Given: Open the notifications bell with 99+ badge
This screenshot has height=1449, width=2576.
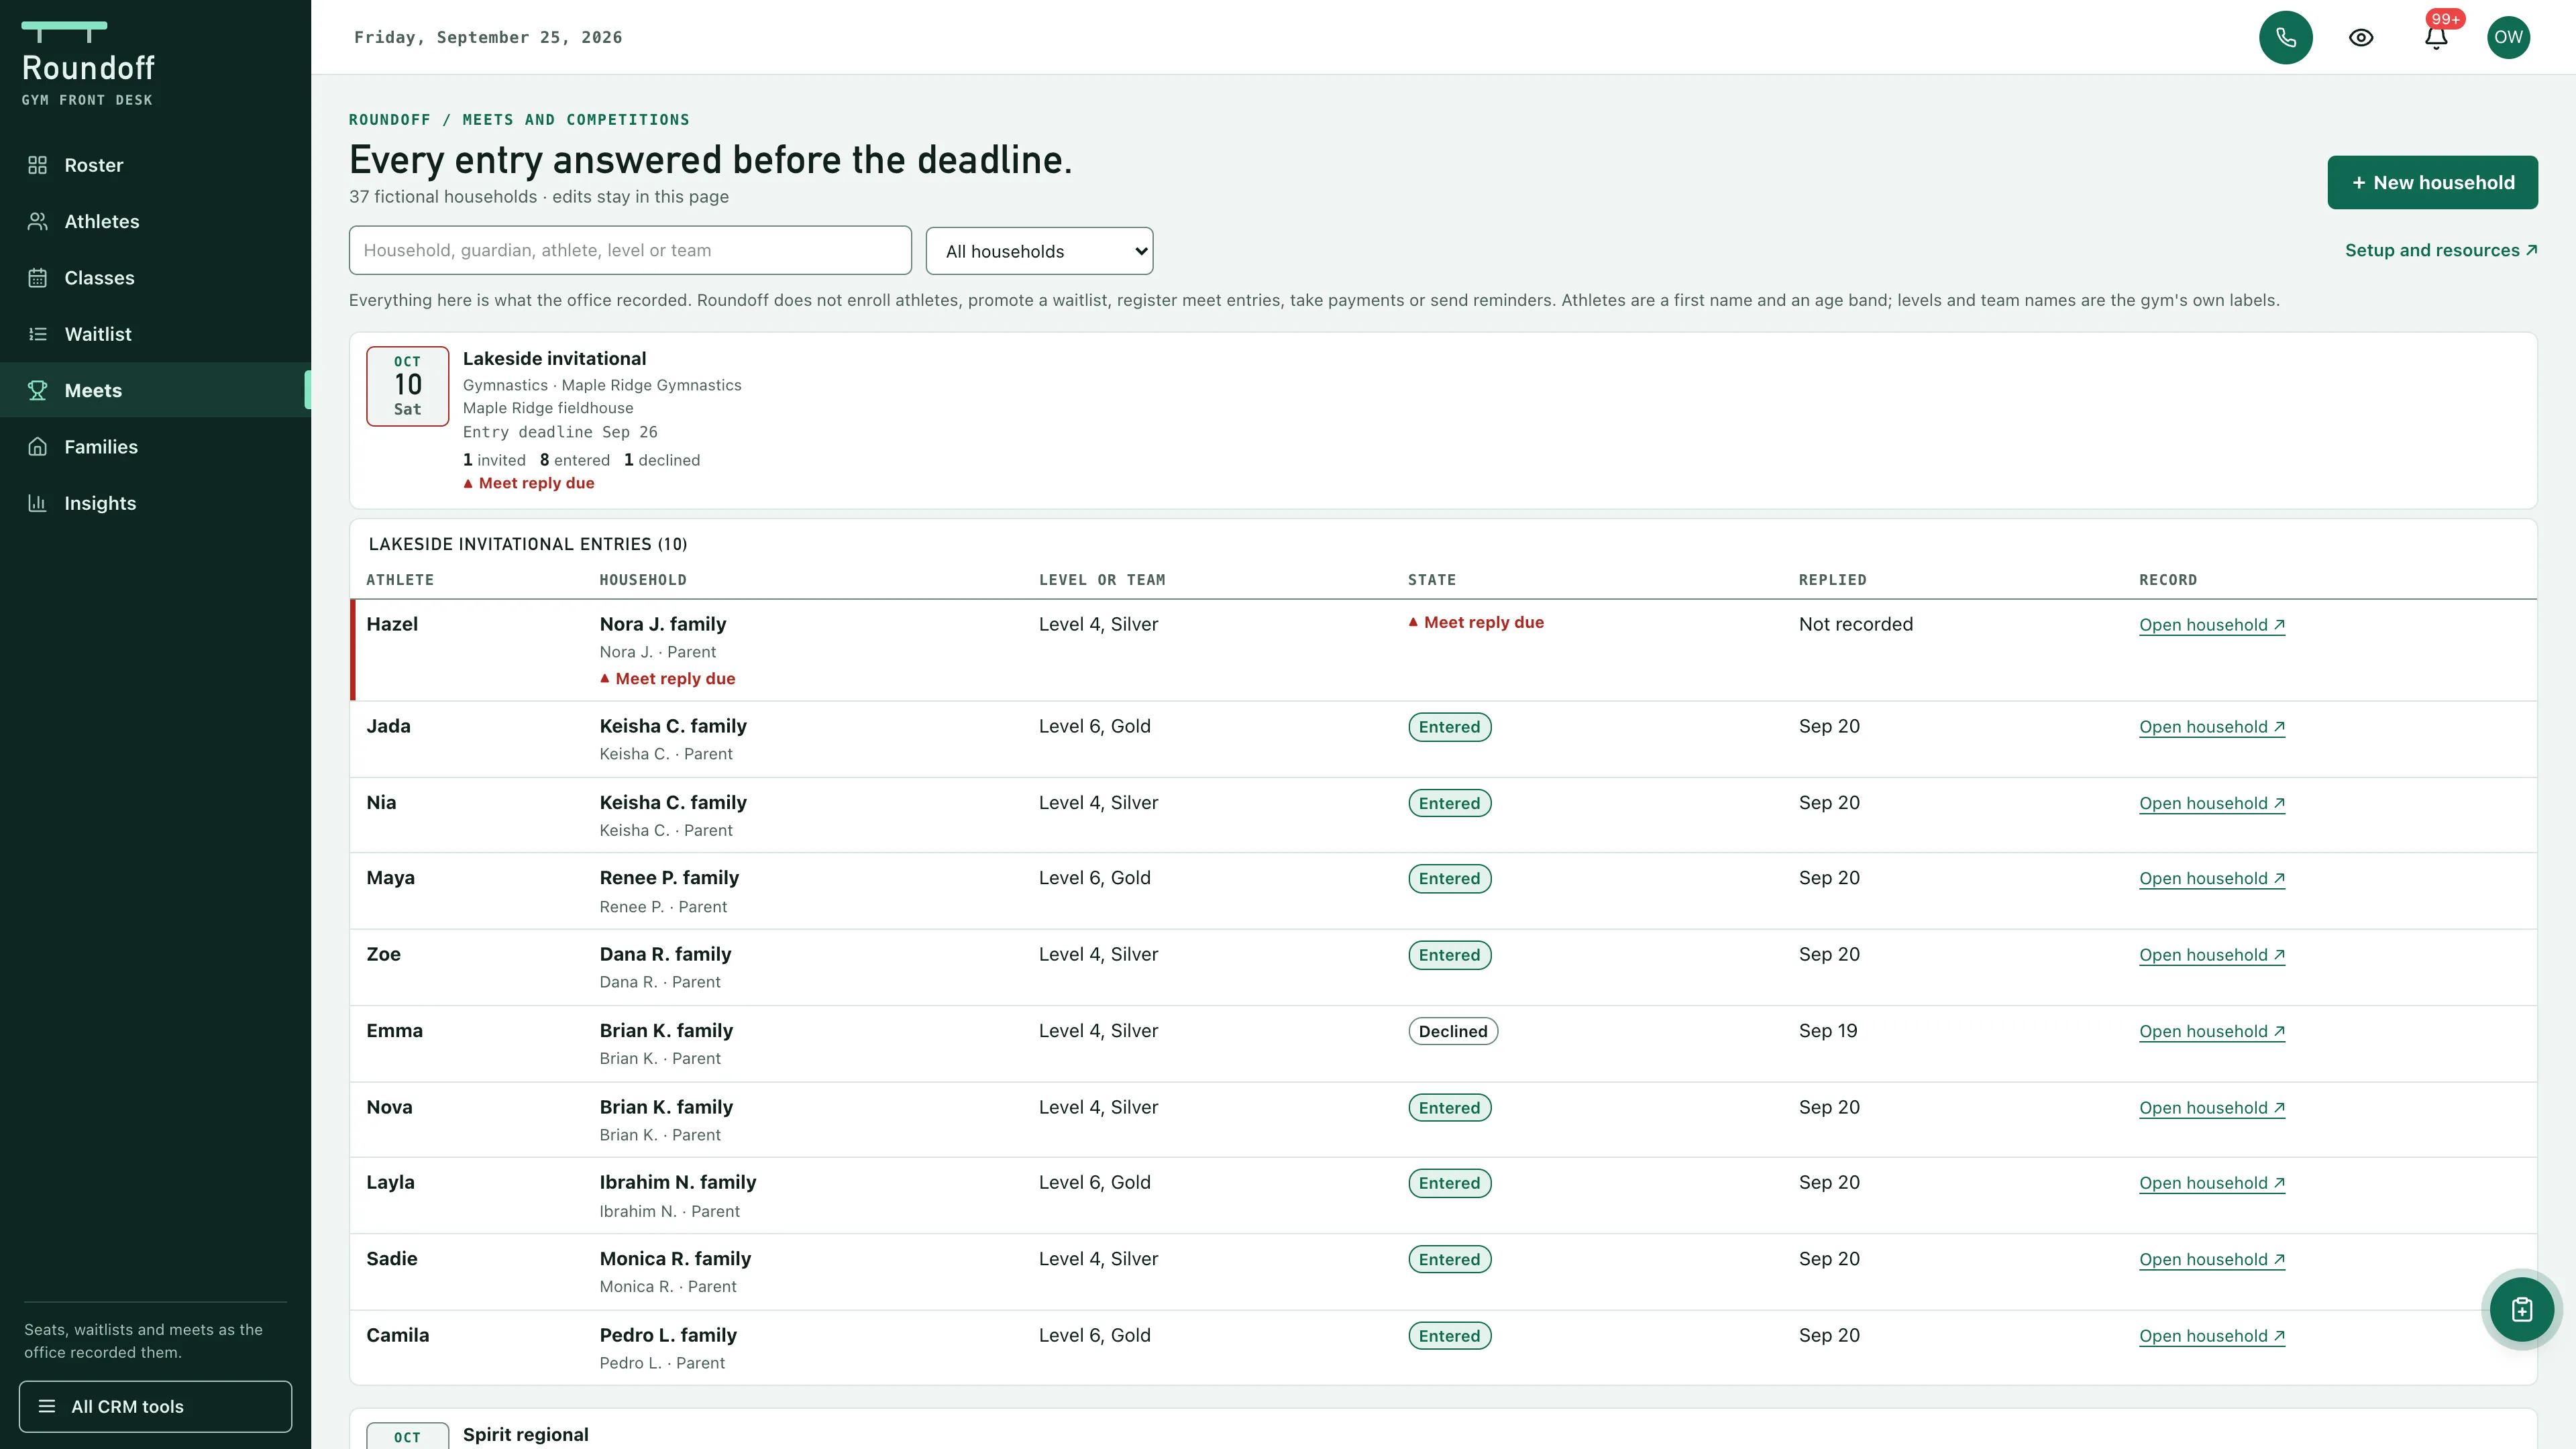Looking at the screenshot, I should click(2436, 37).
